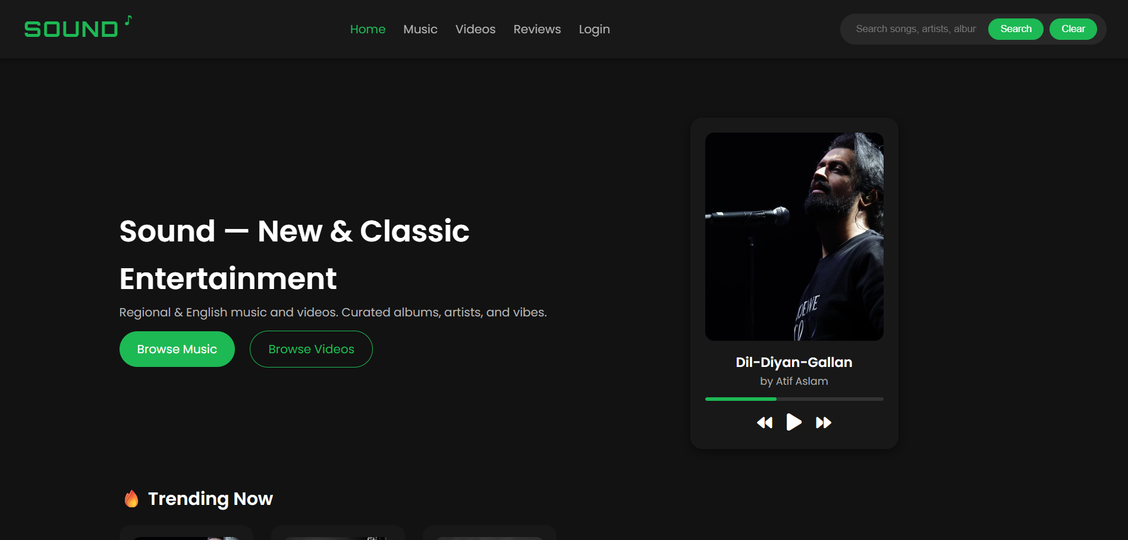Click the Login link
Screen dimensions: 1128x540
point(594,29)
